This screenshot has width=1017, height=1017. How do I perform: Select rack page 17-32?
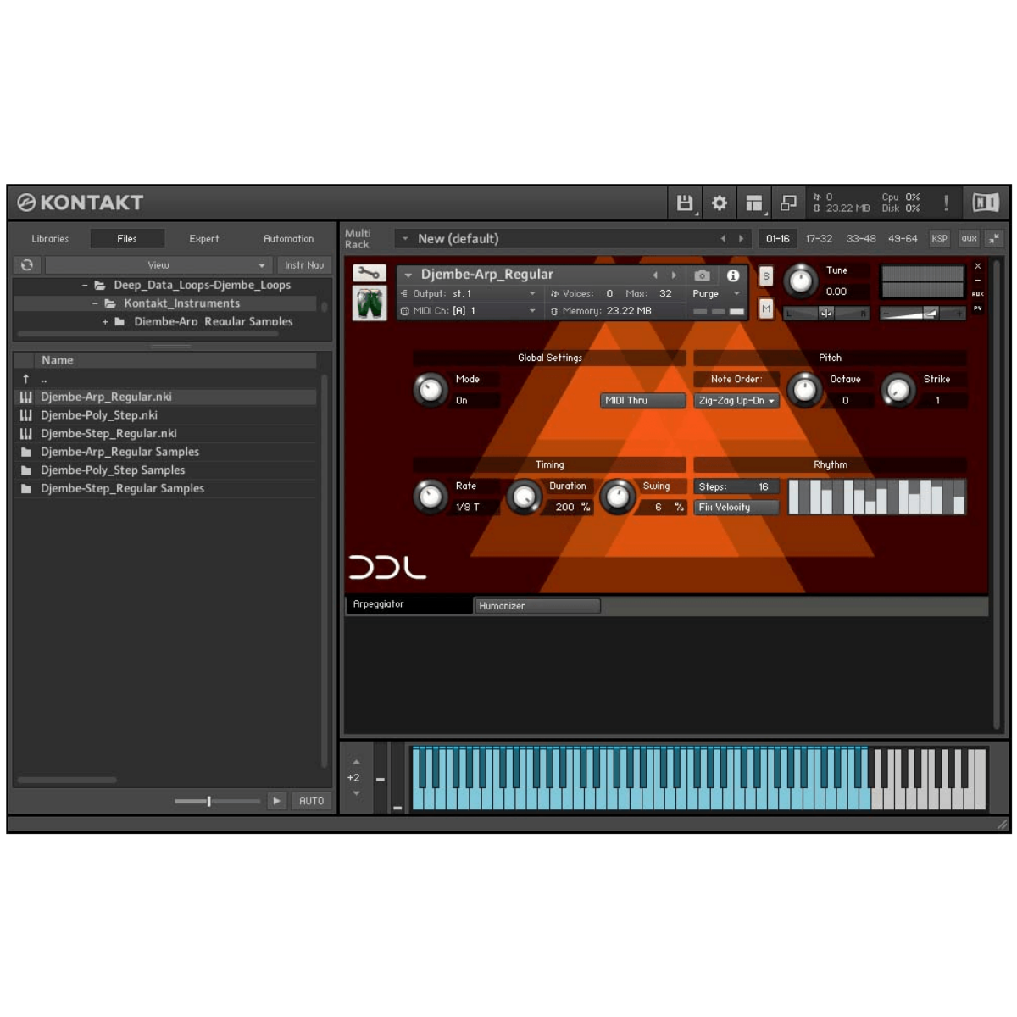tap(819, 239)
